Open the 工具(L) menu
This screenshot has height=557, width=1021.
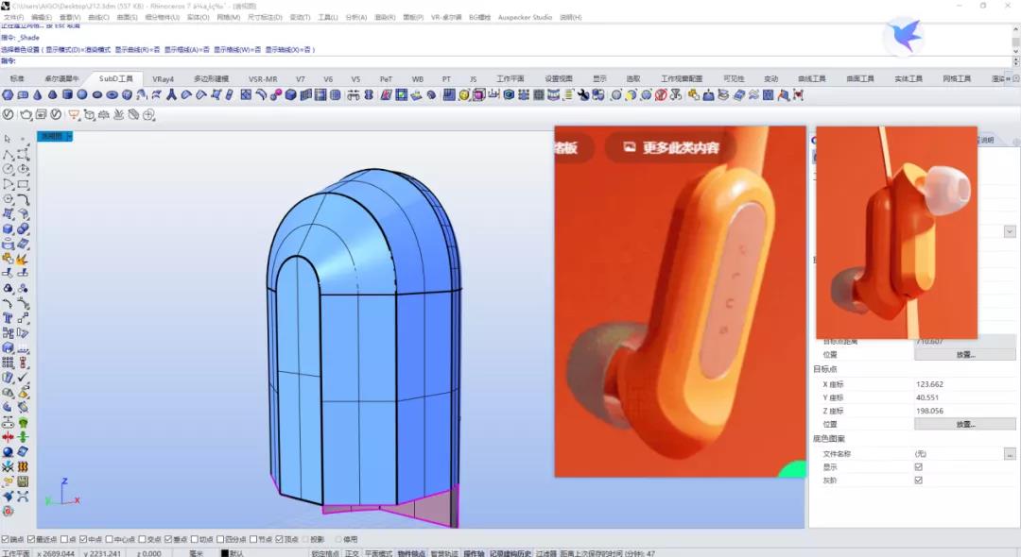(x=328, y=18)
